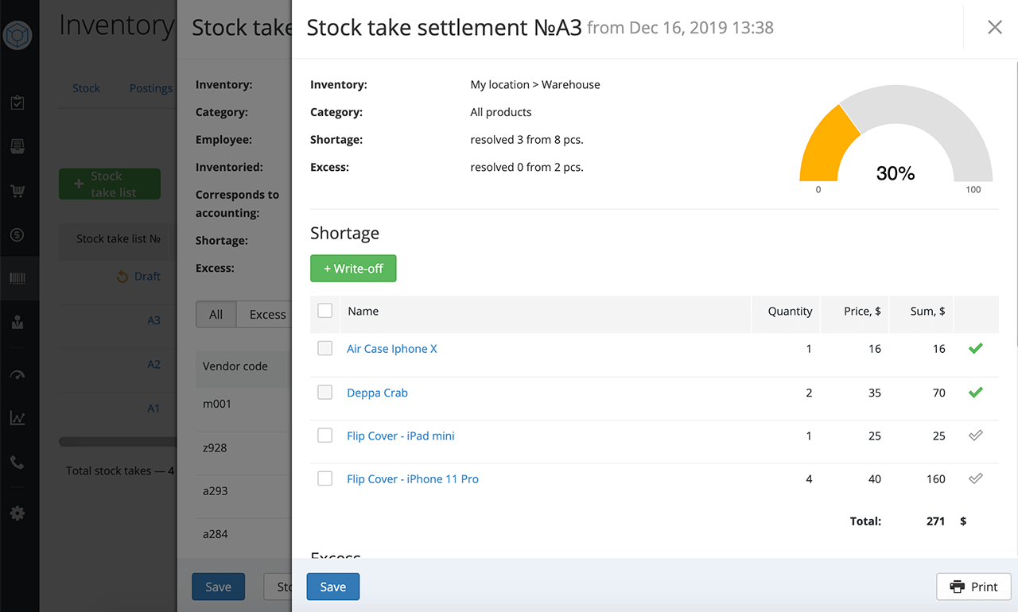Open the Flip Cover - iPhone 11 Pro link
Image resolution: width=1018 pixels, height=612 pixels.
(x=412, y=479)
